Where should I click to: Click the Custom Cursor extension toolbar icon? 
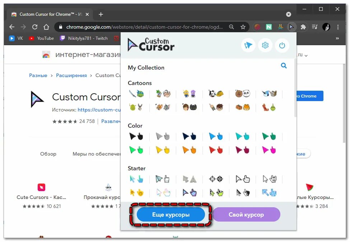click(x=291, y=27)
